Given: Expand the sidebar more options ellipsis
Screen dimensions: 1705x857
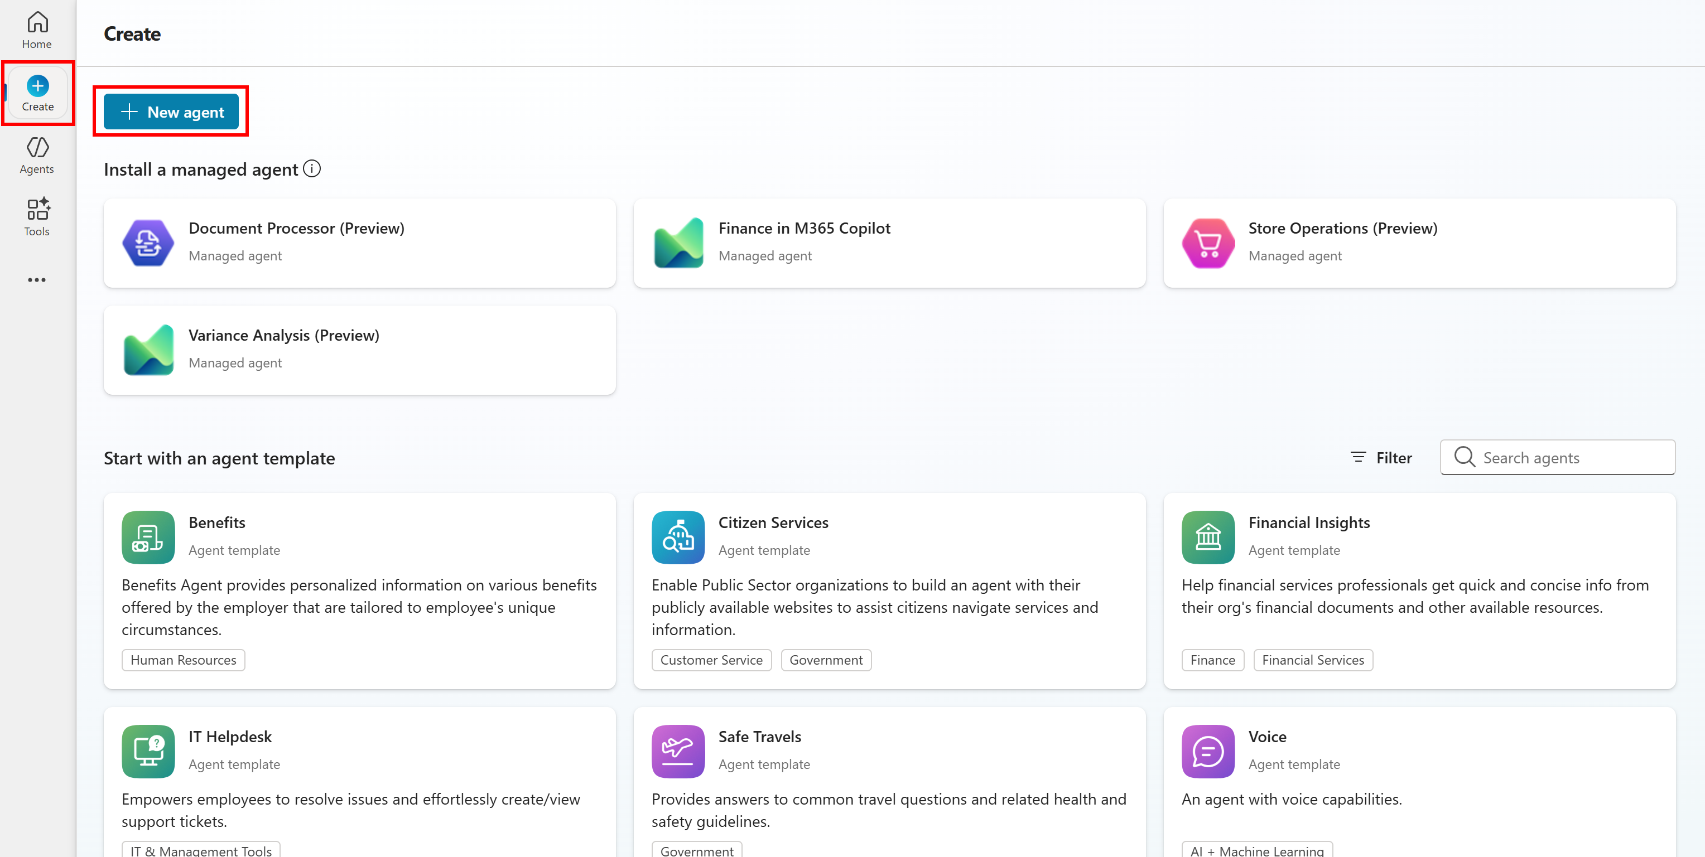Looking at the screenshot, I should [x=37, y=280].
